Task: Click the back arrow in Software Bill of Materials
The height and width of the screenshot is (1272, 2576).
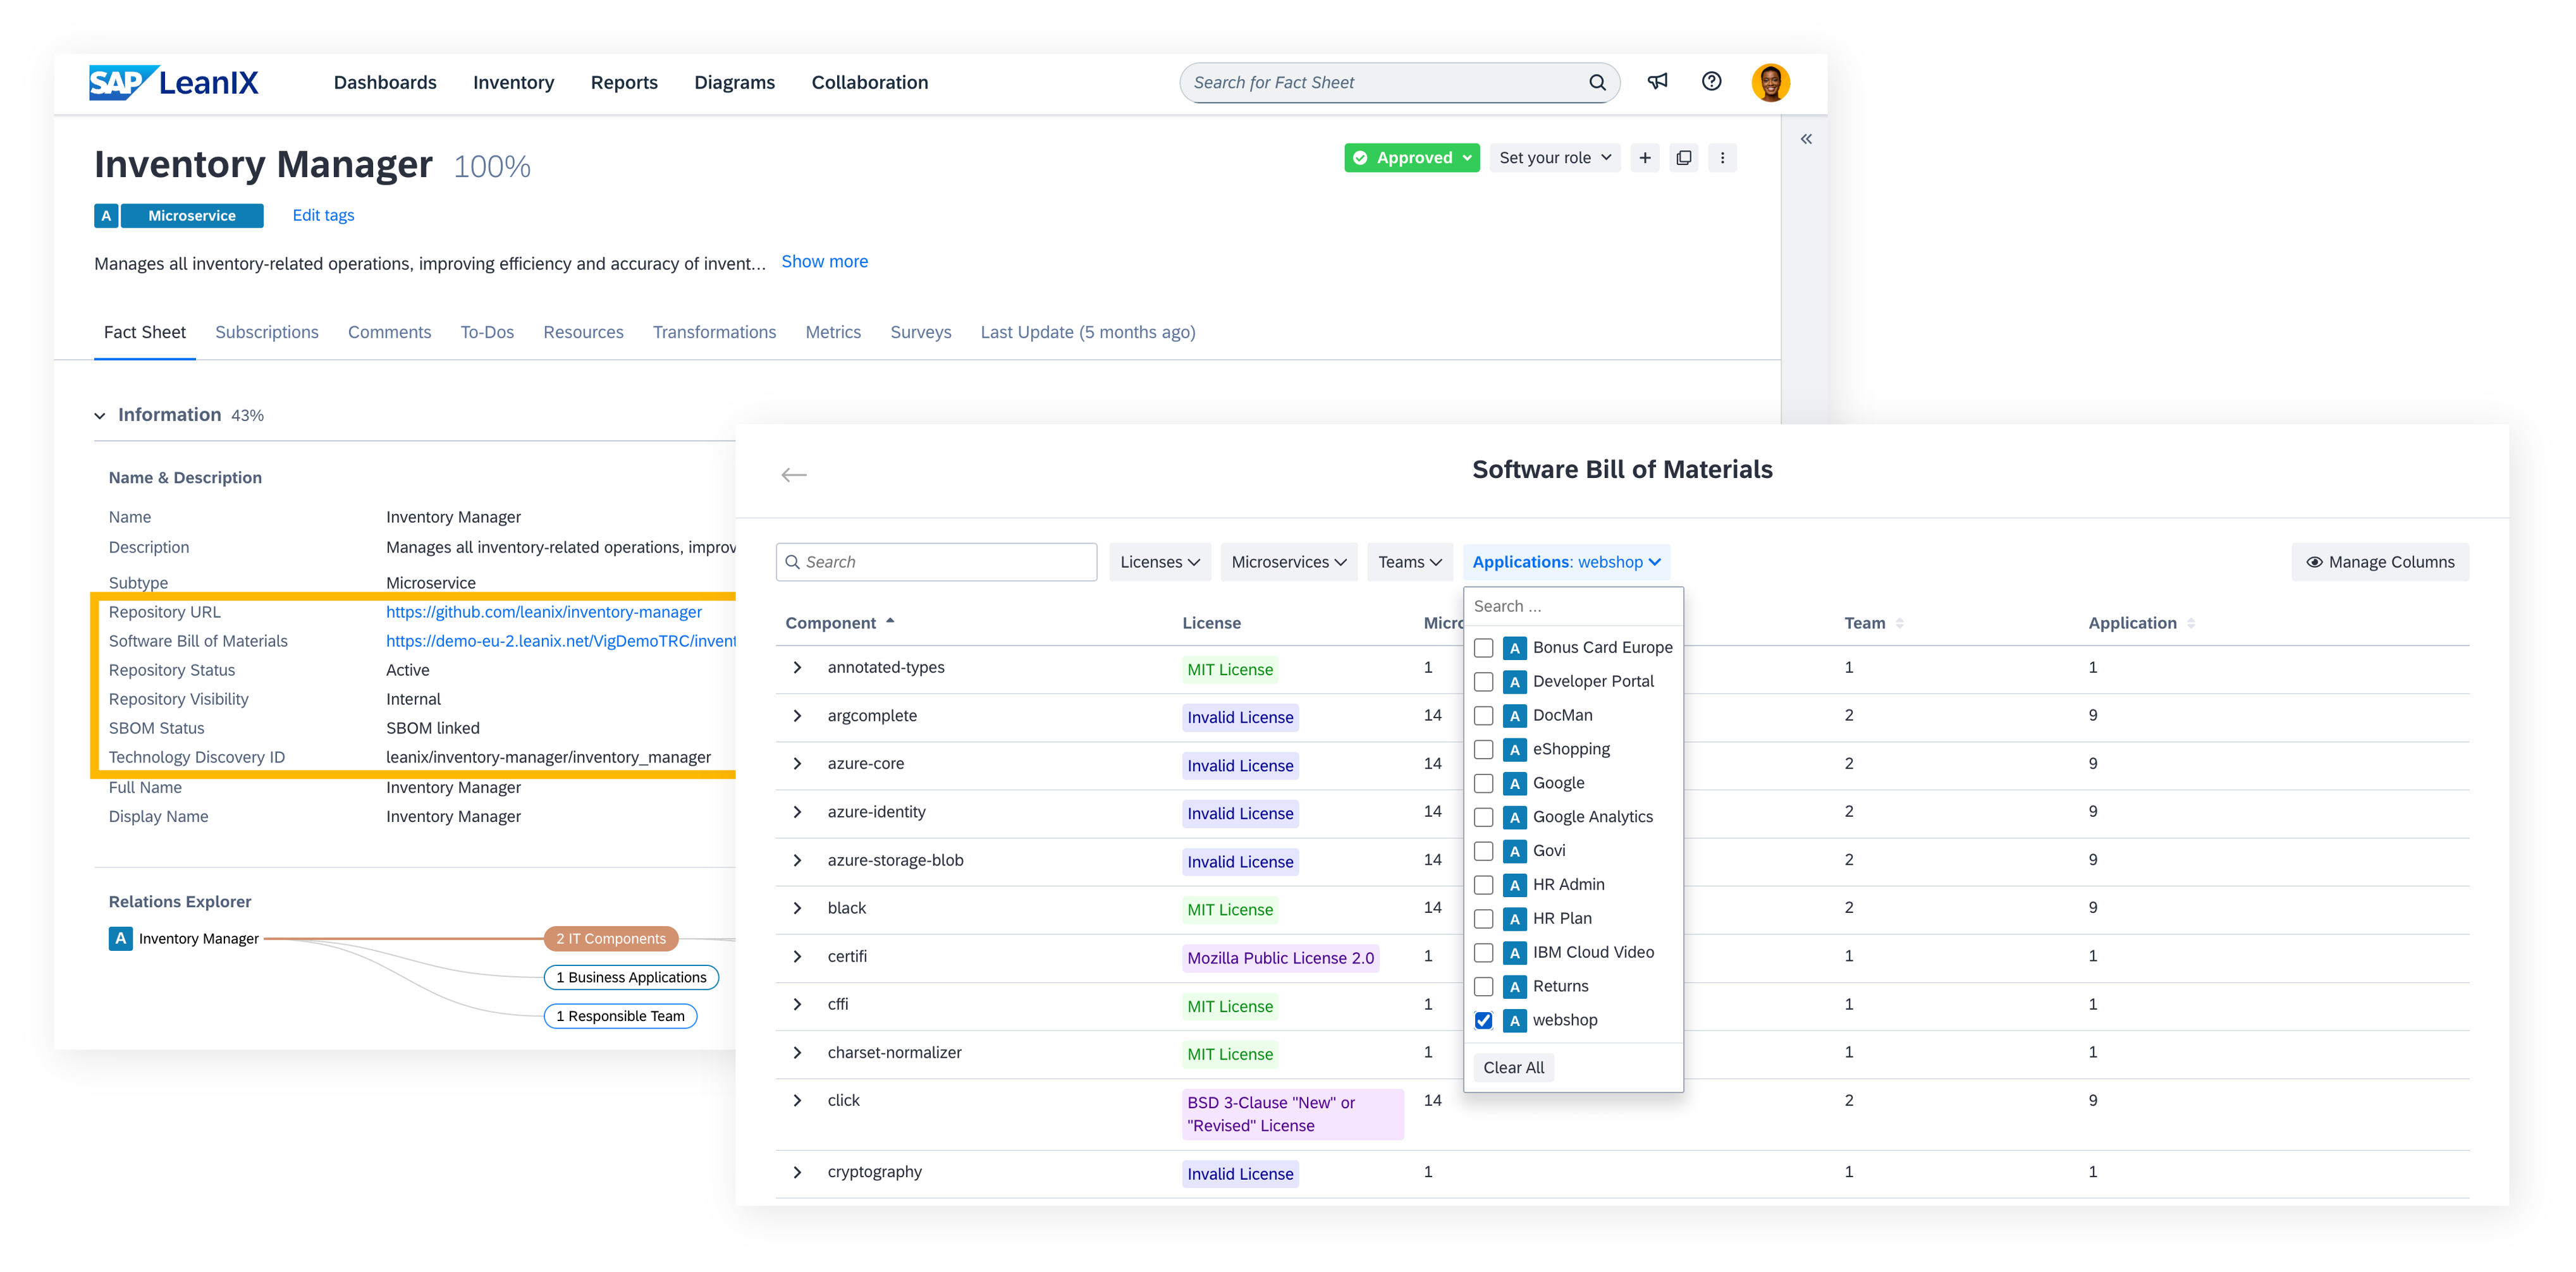Action: point(794,475)
